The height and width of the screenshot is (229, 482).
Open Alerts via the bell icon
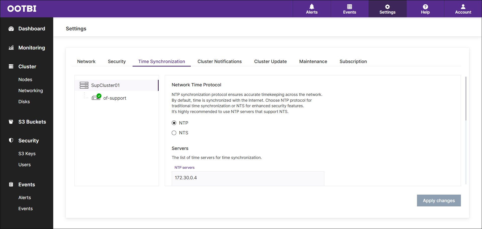pyautogui.click(x=312, y=7)
